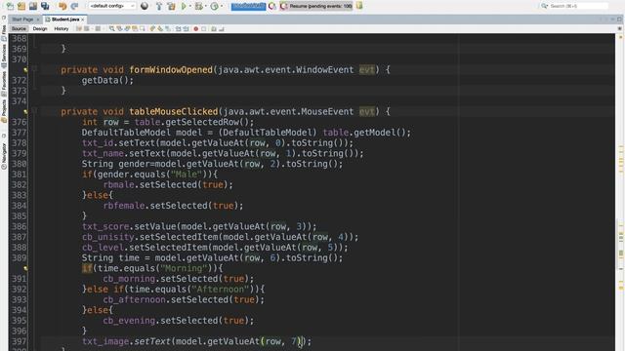625x351 pixels.
Task: Switch to Design view
Action: [x=40, y=28]
